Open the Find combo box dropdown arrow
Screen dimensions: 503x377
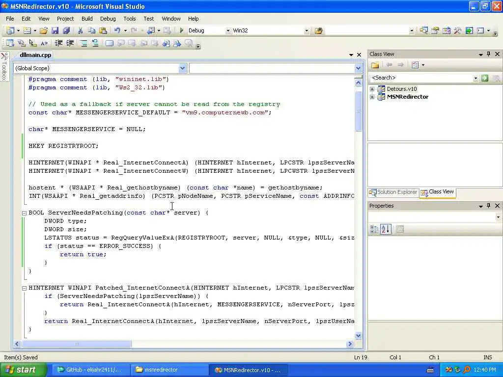pos(412,31)
